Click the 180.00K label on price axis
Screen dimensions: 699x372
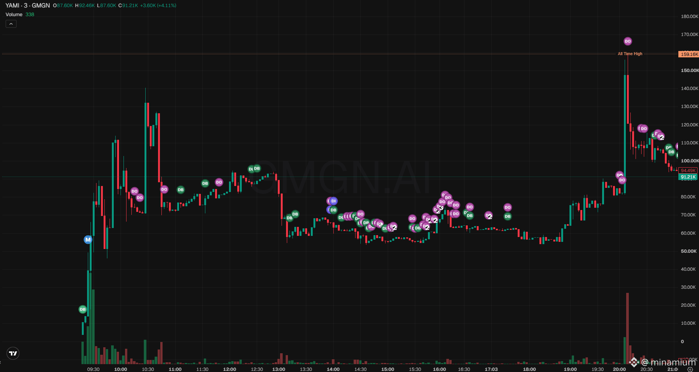coord(689,16)
